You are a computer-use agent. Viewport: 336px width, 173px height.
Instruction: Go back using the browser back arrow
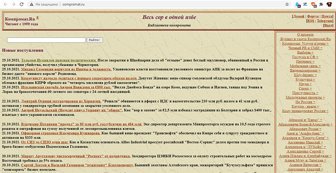tap(5, 4)
